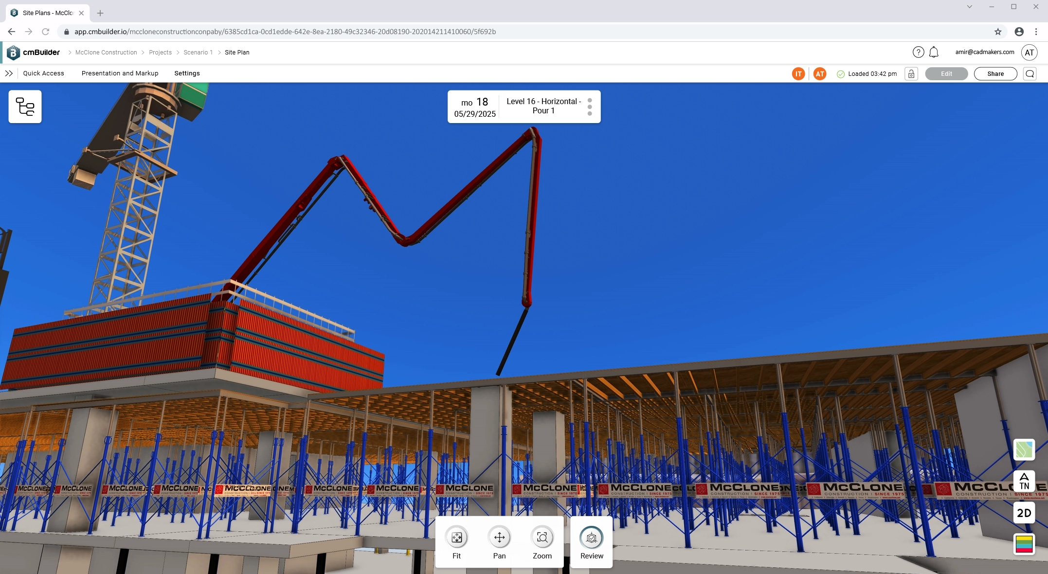
Task: Open notifications via the bell icon
Action: pyautogui.click(x=933, y=52)
